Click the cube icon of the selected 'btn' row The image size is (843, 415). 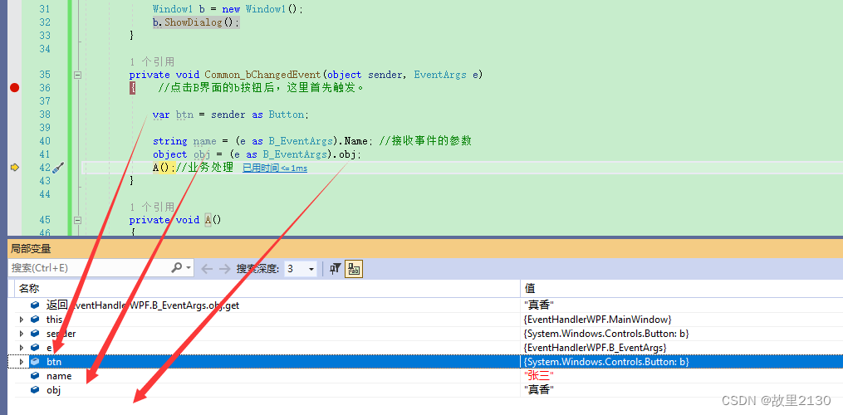(x=35, y=362)
